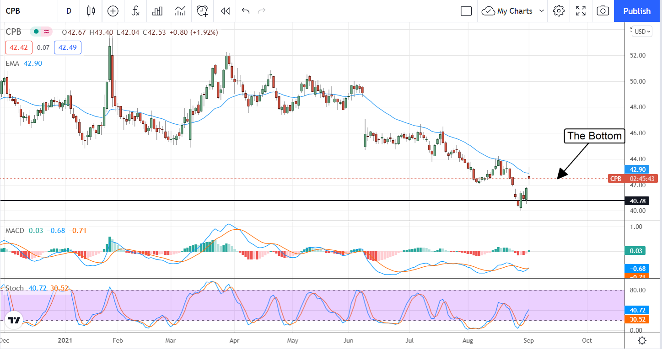Viewport: 662px width, 349px height.
Task: Open the indicators fx menu
Action: (135, 11)
